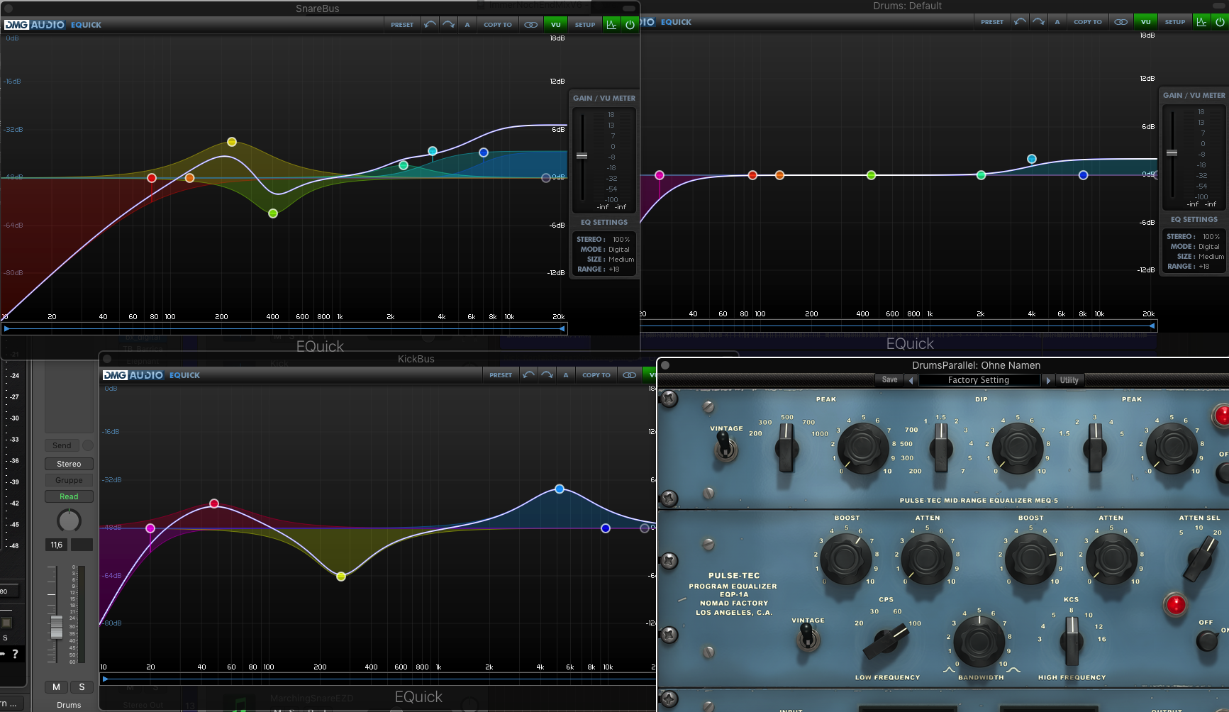This screenshot has width=1229, height=712.
Task: Select yellow cut band handle in KickBus EQ
Action: click(x=341, y=577)
